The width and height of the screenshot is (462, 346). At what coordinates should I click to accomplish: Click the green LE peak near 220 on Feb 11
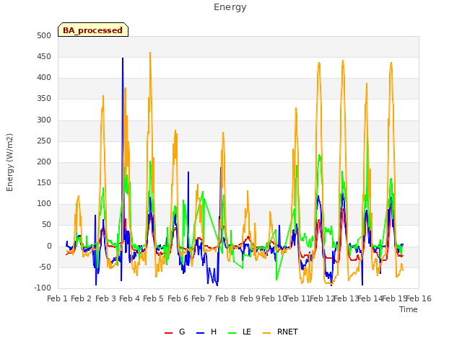[x=319, y=156]
